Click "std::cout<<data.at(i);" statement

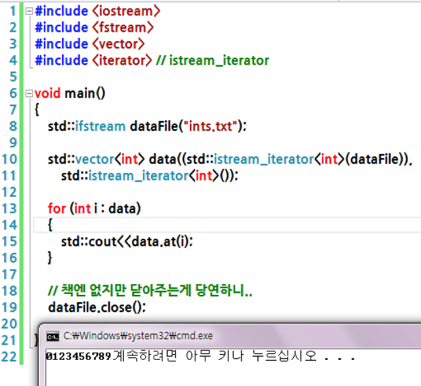tap(127, 241)
